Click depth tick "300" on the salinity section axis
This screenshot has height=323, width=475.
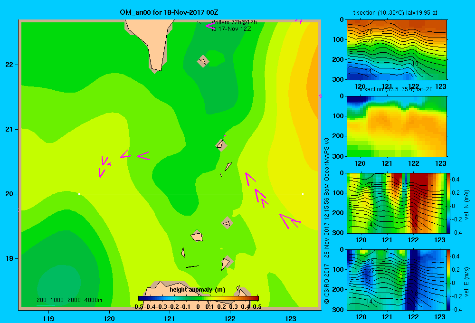coord(337,156)
